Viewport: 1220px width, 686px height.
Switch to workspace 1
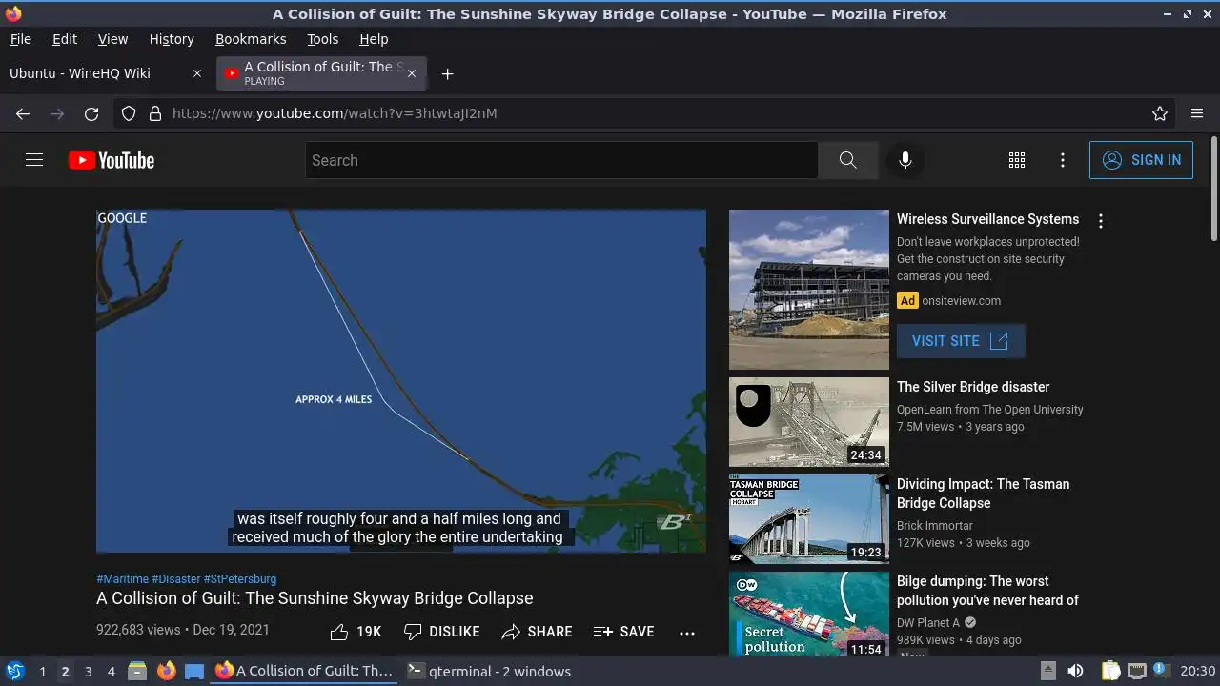tap(42, 671)
